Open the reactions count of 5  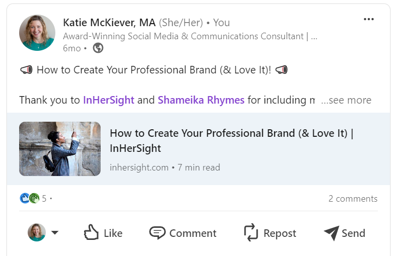pyautogui.click(x=44, y=199)
